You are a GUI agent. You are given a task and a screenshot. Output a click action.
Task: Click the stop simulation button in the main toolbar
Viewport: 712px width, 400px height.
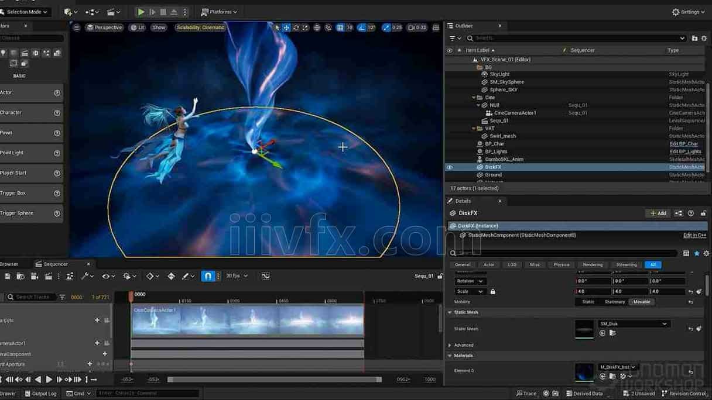pos(163,12)
